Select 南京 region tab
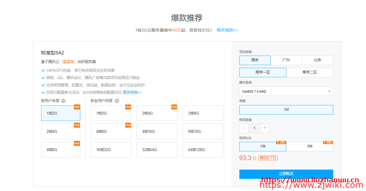This screenshot has width=366, height=191. (255, 60)
